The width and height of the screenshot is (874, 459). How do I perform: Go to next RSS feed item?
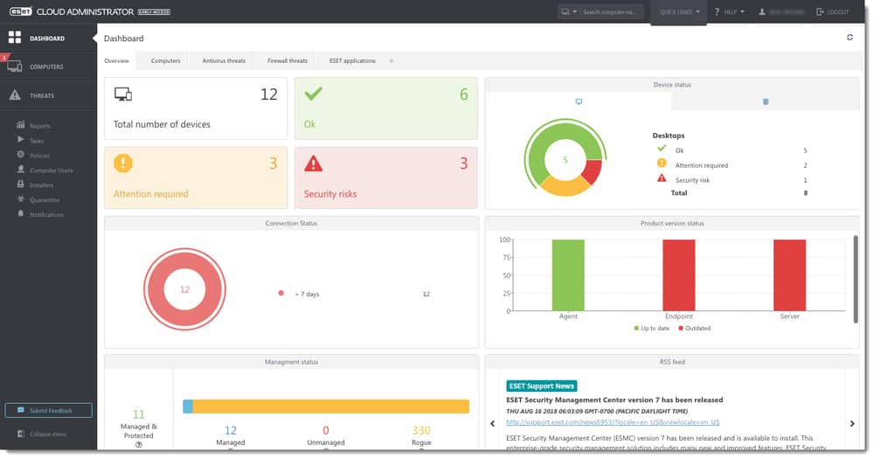pyautogui.click(x=852, y=423)
